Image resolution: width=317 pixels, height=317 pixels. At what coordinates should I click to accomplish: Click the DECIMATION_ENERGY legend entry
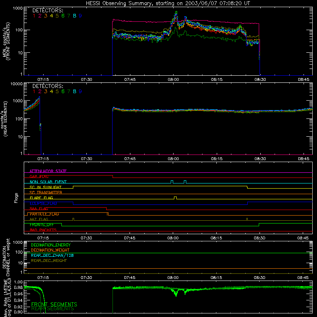pyautogui.click(x=51, y=245)
